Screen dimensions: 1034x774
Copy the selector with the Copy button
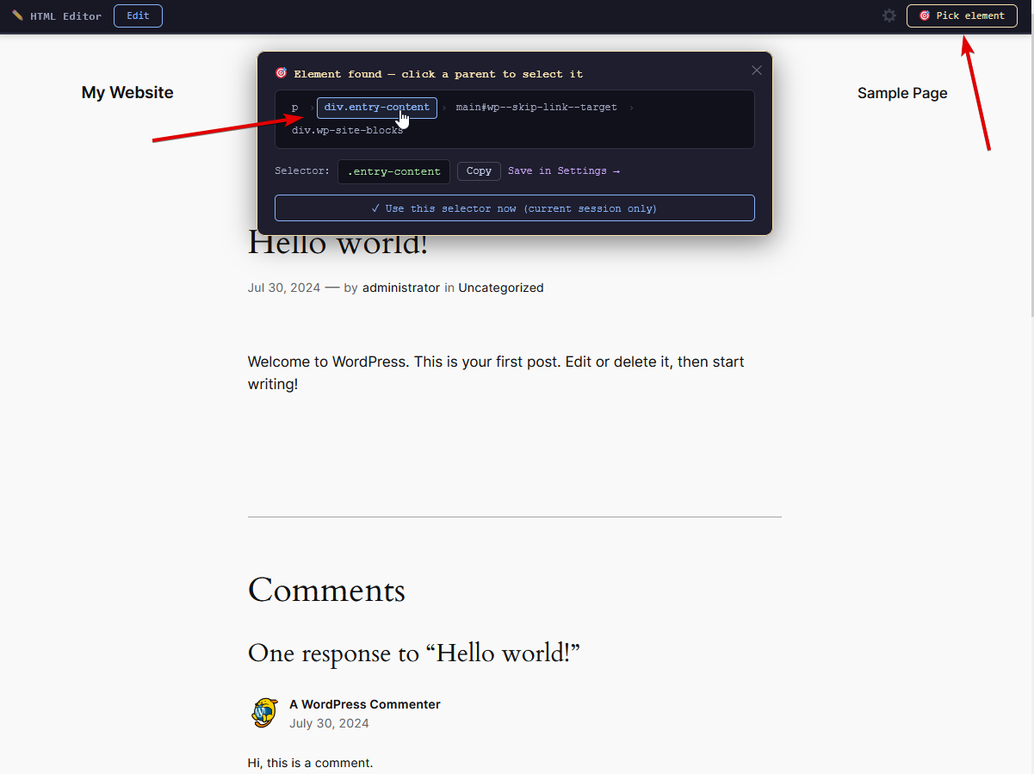click(479, 170)
